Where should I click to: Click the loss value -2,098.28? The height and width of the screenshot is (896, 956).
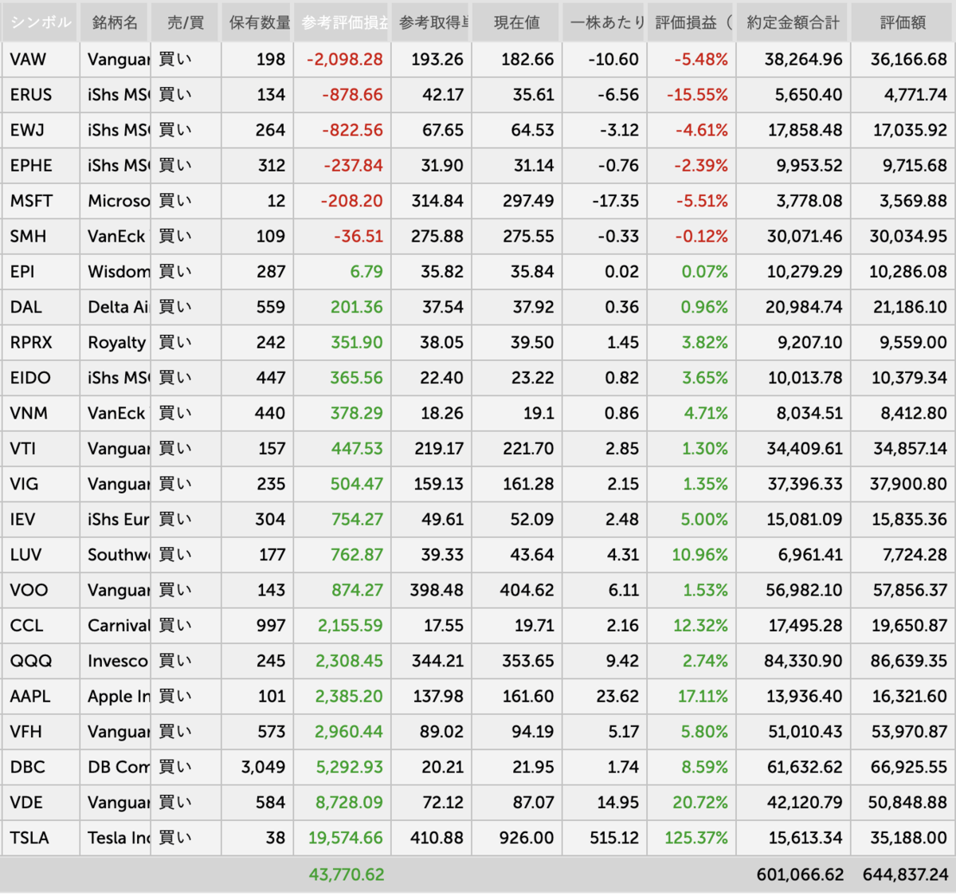(x=344, y=60)
